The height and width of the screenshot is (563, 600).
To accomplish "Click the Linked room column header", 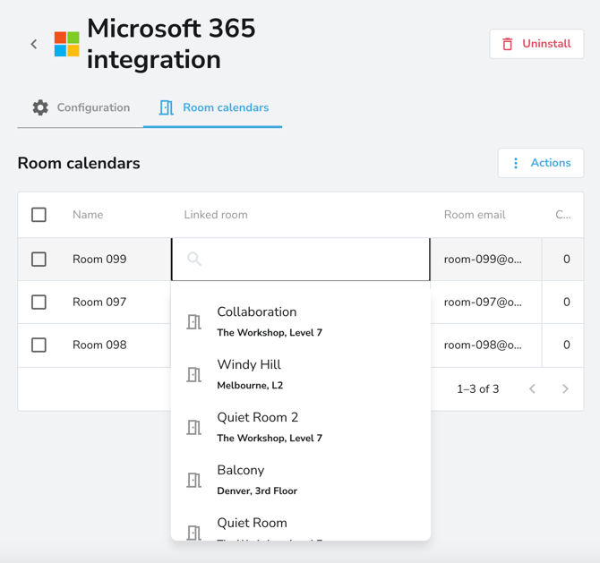I will coord(216,215).
